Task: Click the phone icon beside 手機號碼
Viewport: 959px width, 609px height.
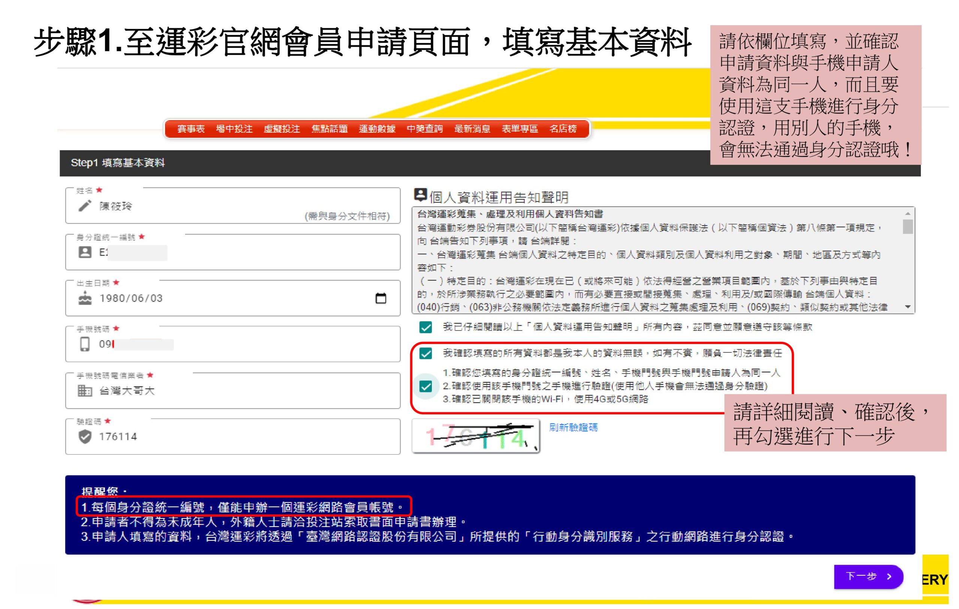Action: pyautogui.click(x=85, y=343)
